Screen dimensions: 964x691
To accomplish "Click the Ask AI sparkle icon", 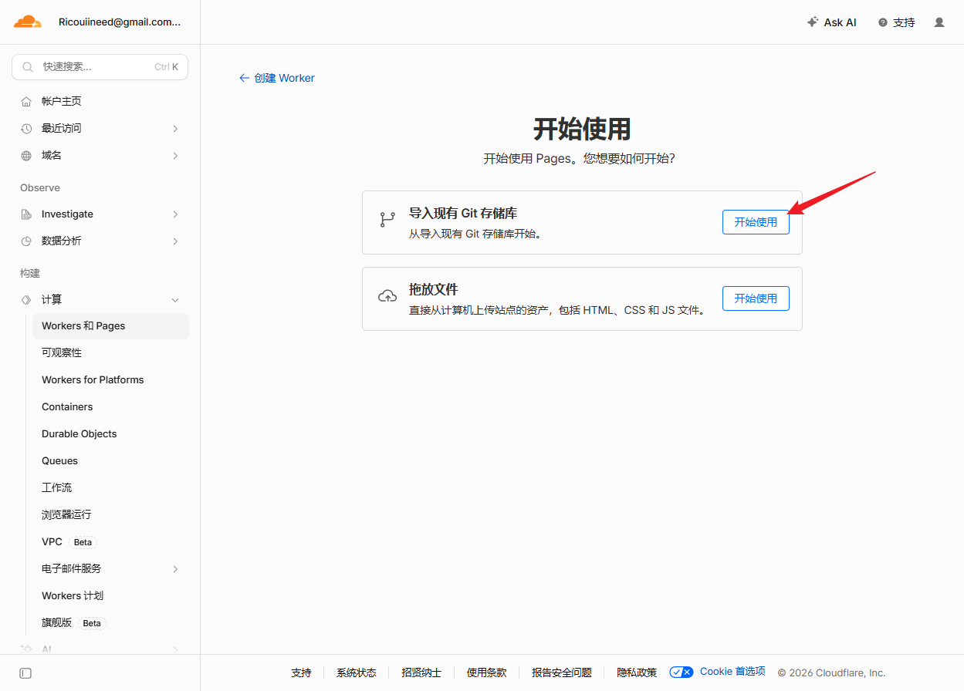I will [813, 22].
